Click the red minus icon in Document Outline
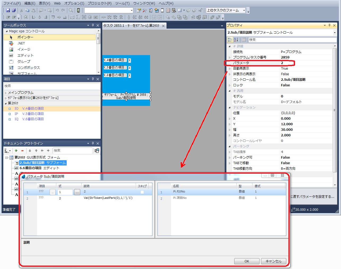 [22, 151]
